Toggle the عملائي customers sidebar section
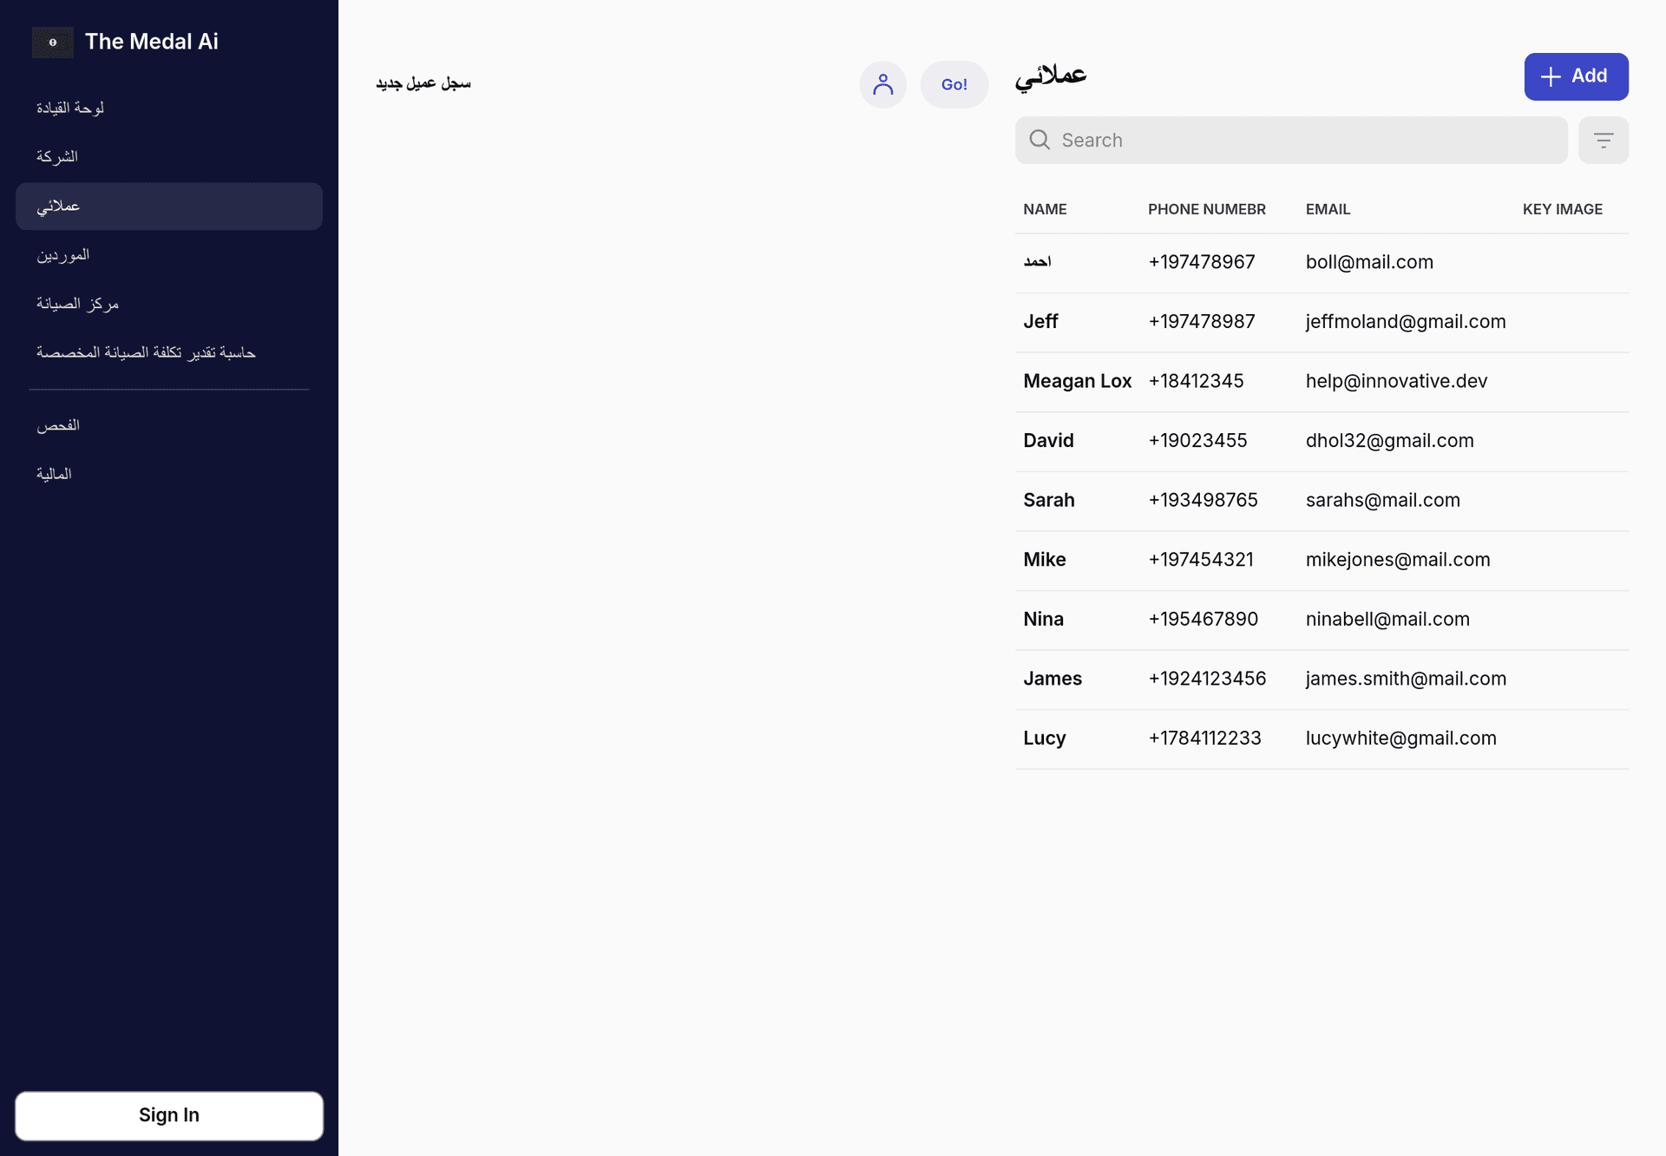Image resolution: width=1666 pixels, height=1156 pixels. click(168, 205)
